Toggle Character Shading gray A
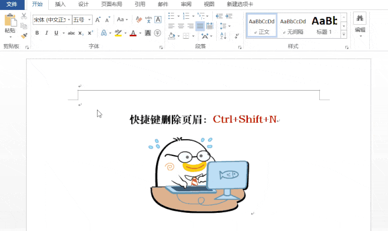388x231 pixels. 148,33
